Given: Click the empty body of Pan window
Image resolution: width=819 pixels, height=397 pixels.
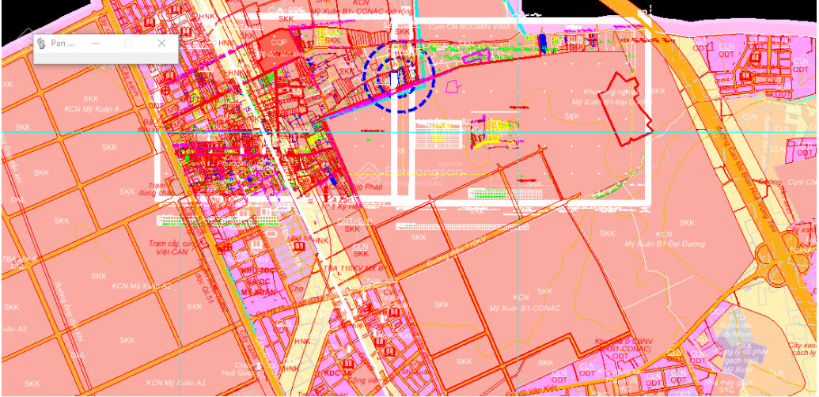Looking at the screenshot, I should click(x=105, y=58).
